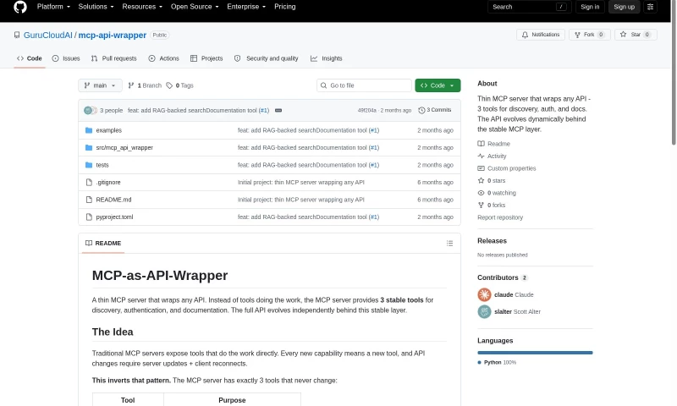
Task: Click the GitHub logo icon
Action: [19, 7]
